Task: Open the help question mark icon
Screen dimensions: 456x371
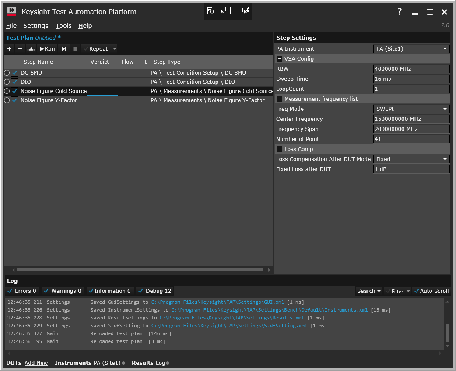Action: click(400, 12)
